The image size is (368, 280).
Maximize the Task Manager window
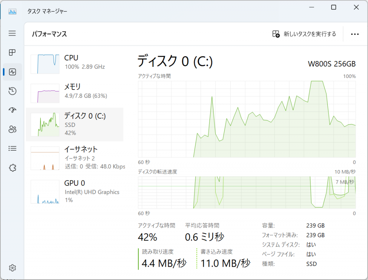coord(333,7)
